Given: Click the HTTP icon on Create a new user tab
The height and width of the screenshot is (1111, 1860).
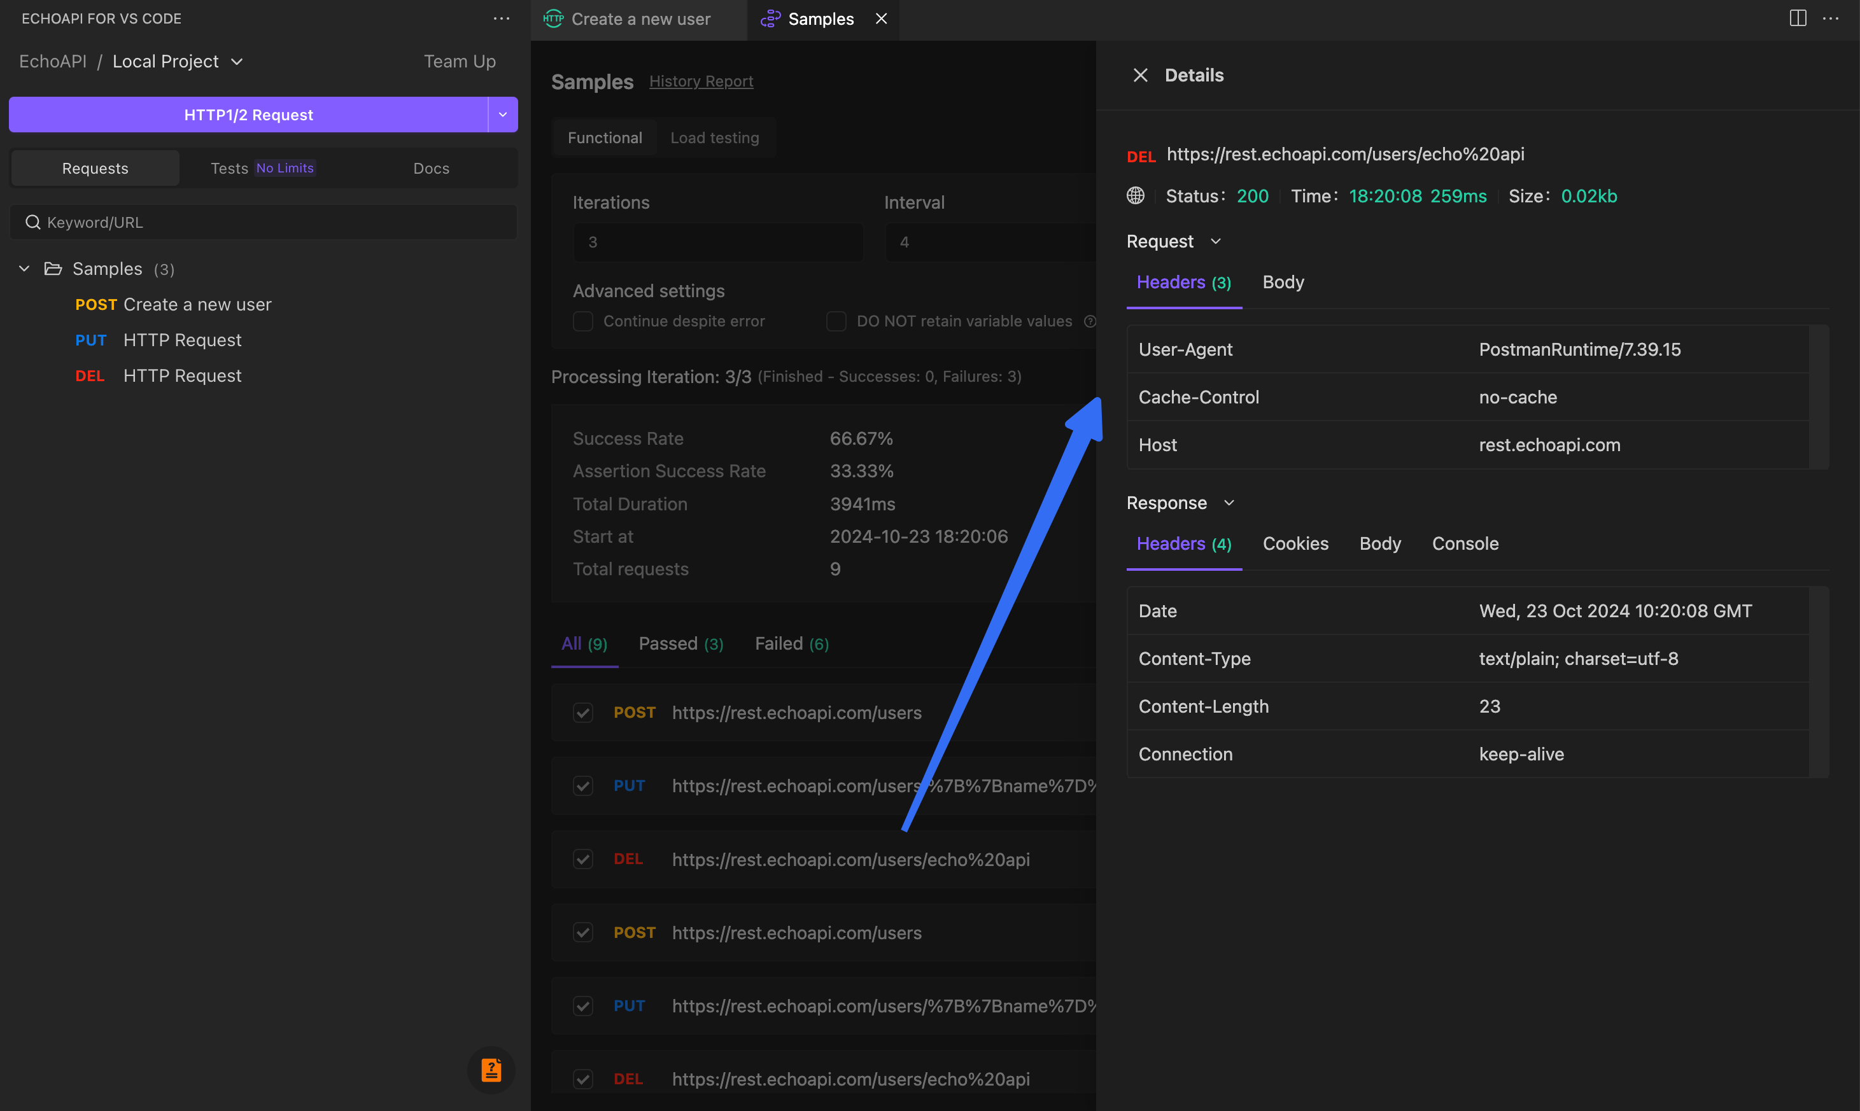Looking at the screenshot, I should [x=553, y=18].
